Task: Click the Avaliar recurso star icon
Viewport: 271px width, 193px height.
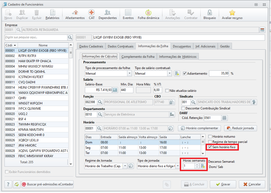Action: [232, 12]
